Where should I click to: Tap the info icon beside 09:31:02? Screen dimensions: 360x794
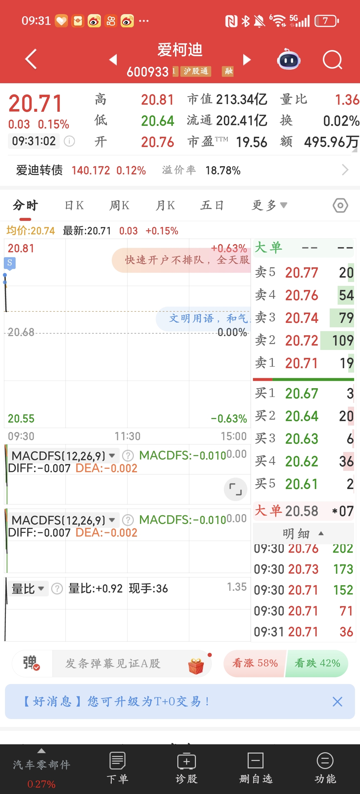pos(69,141)
